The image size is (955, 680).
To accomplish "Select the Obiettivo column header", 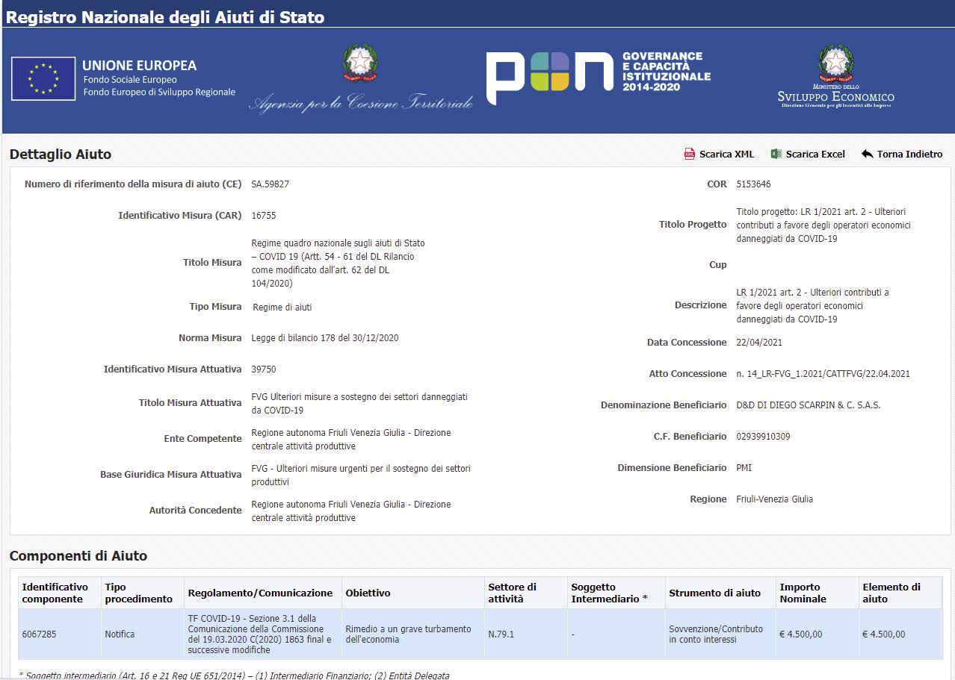I will 413,593.
